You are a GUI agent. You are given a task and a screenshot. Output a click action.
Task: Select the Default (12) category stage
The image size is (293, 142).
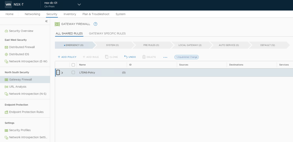[x=267, y=45]
